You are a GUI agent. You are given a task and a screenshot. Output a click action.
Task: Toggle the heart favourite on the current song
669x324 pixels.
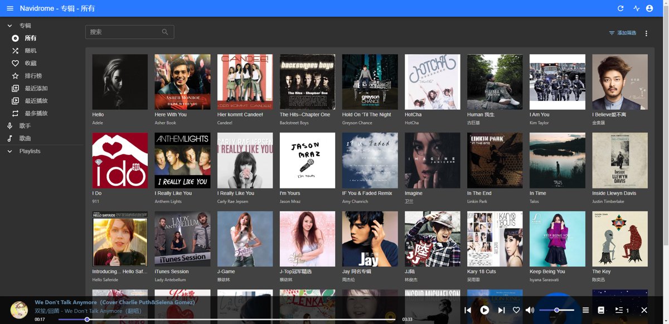[x=516, y=310]
